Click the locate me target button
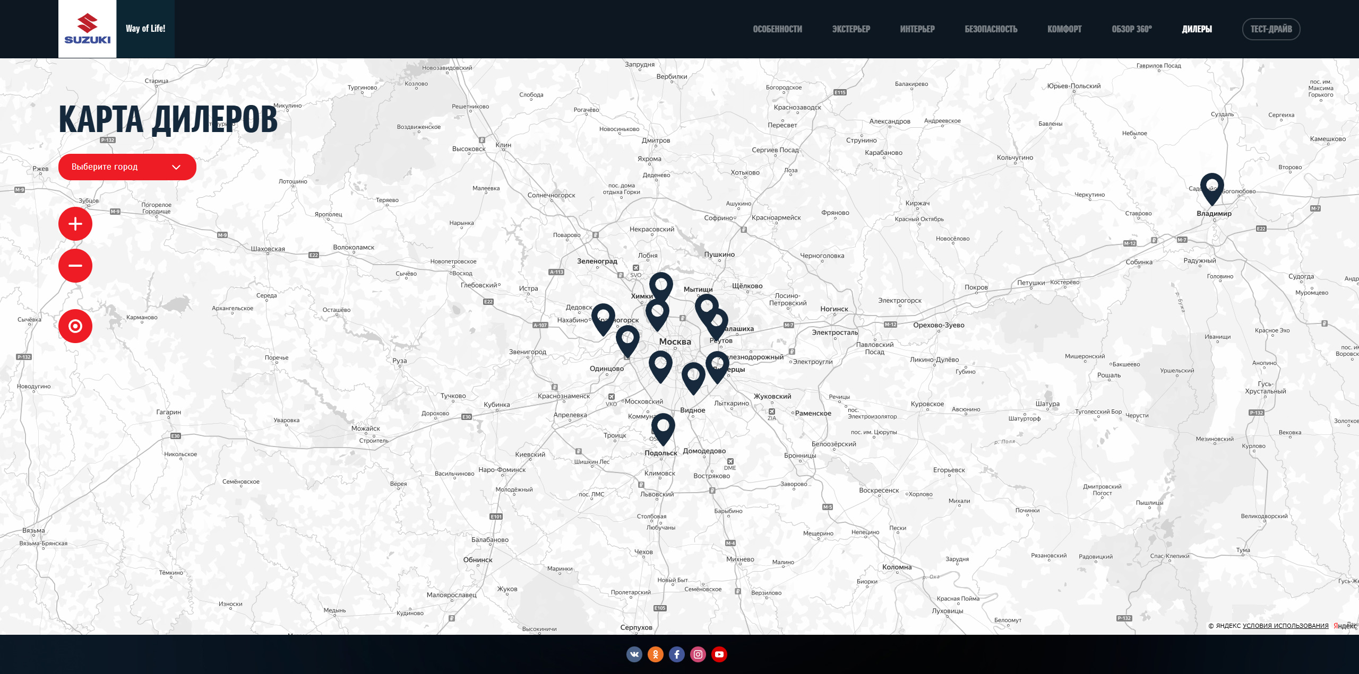The width and height of the screenshot is (1359, 674). (x=75, y=326)
